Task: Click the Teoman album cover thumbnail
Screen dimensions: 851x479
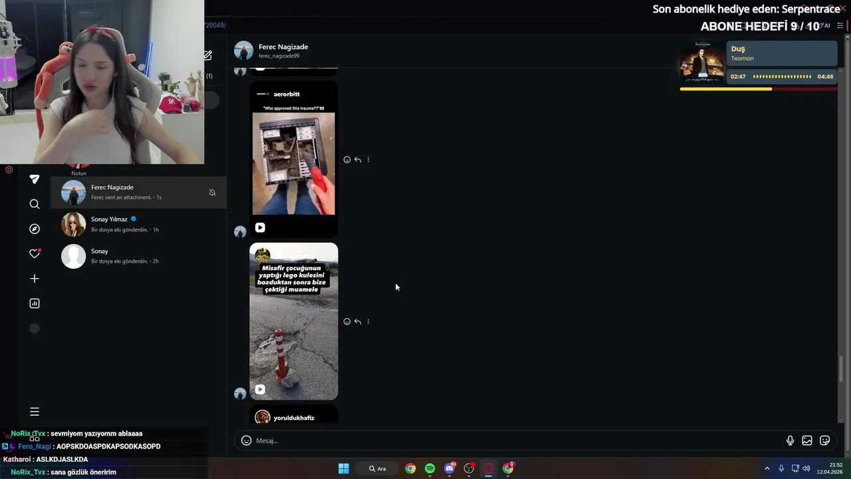Action: 702,62
